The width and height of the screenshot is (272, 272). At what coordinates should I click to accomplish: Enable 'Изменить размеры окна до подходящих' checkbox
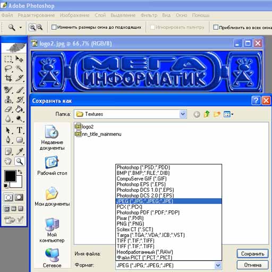(54, 27)
